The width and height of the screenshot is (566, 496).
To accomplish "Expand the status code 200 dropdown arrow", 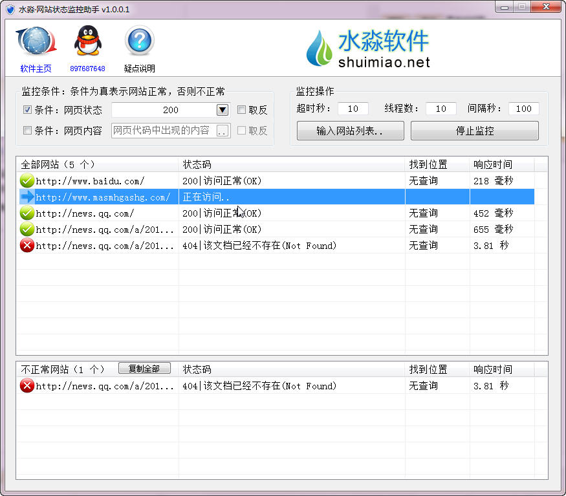I will coord(222,110).
